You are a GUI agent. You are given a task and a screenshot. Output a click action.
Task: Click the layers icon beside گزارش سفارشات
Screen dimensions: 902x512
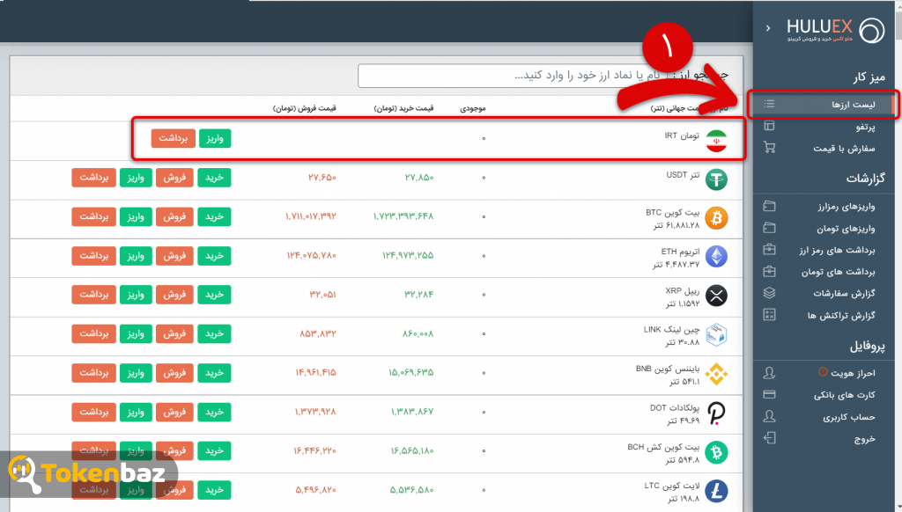click(769, 293)
